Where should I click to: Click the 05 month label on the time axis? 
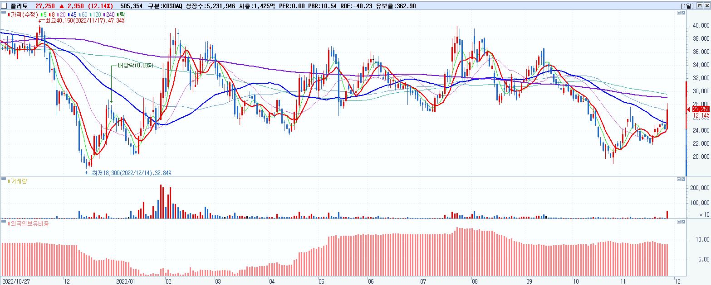[x=321, y=280]
